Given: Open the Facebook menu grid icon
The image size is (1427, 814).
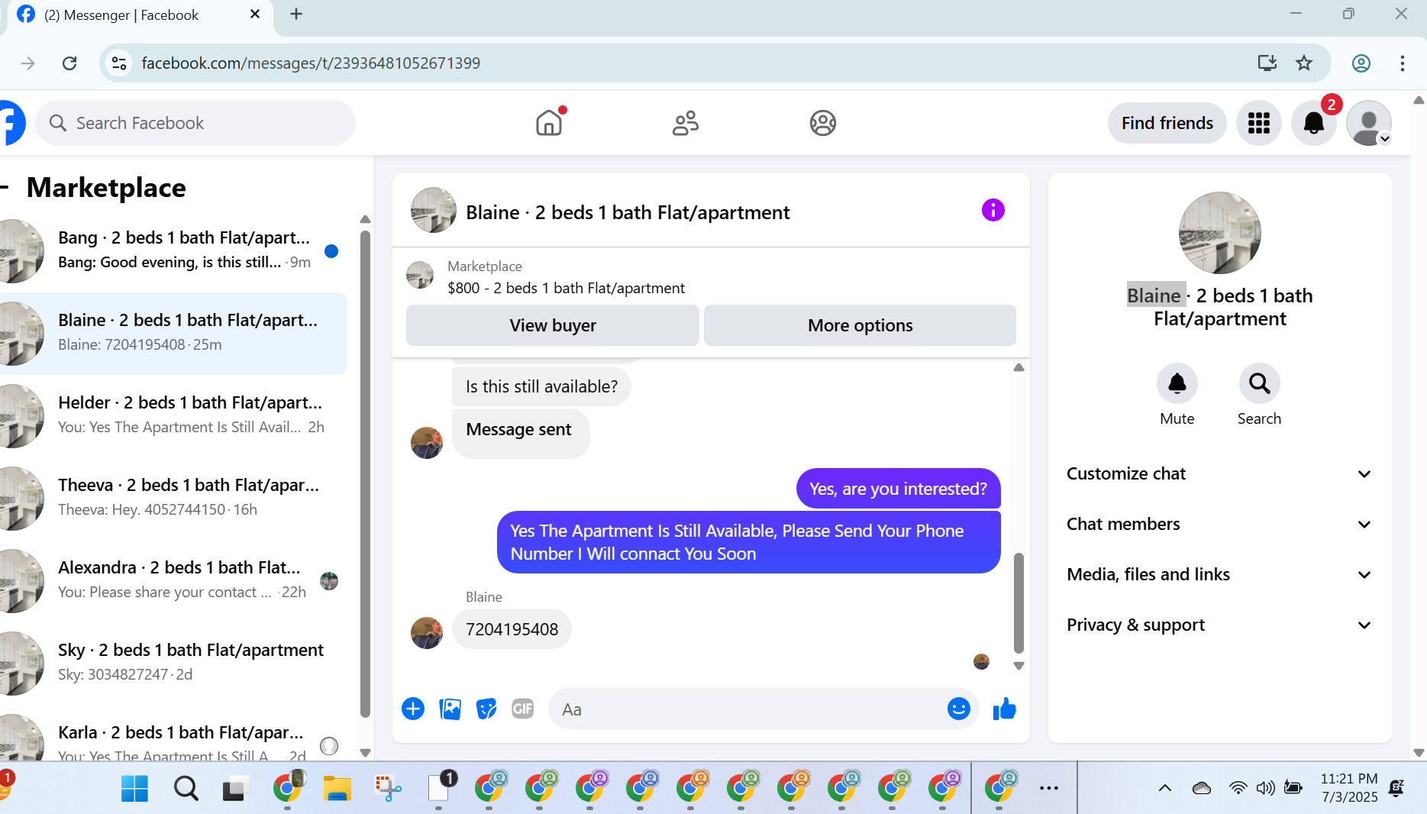Looking at the screenshot, I should 1258,123.
